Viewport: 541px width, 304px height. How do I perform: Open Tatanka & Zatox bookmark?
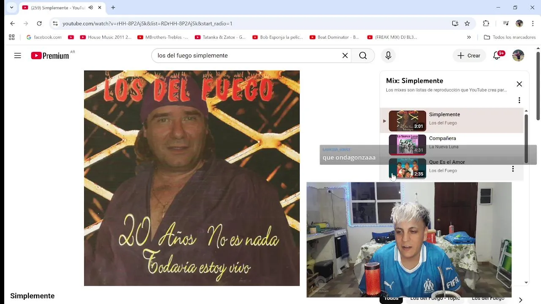220,37
